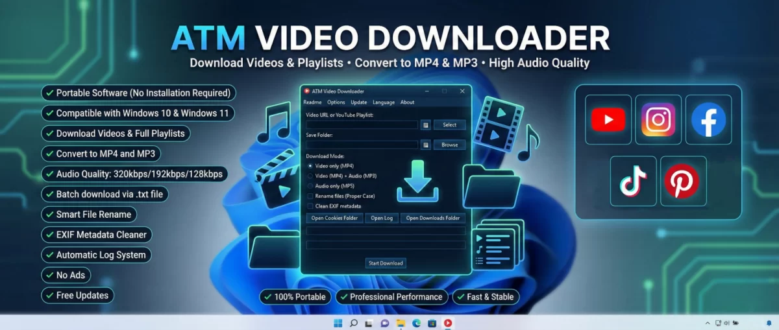Click the small icon beside the Save Folder field
The height and width of the screenshot is (330, 779).
tap(425, 145)
